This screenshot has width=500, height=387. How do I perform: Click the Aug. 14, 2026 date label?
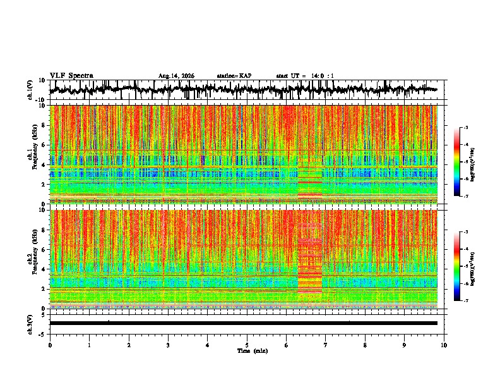coord(176,76)
